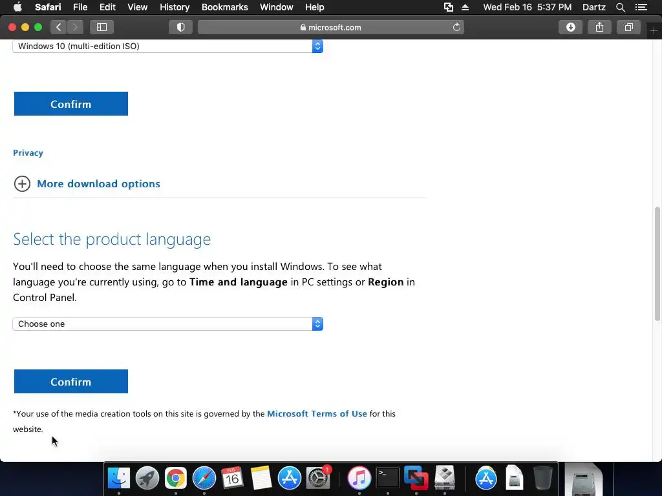Click the Safari forward arrow

coord(75,27)
